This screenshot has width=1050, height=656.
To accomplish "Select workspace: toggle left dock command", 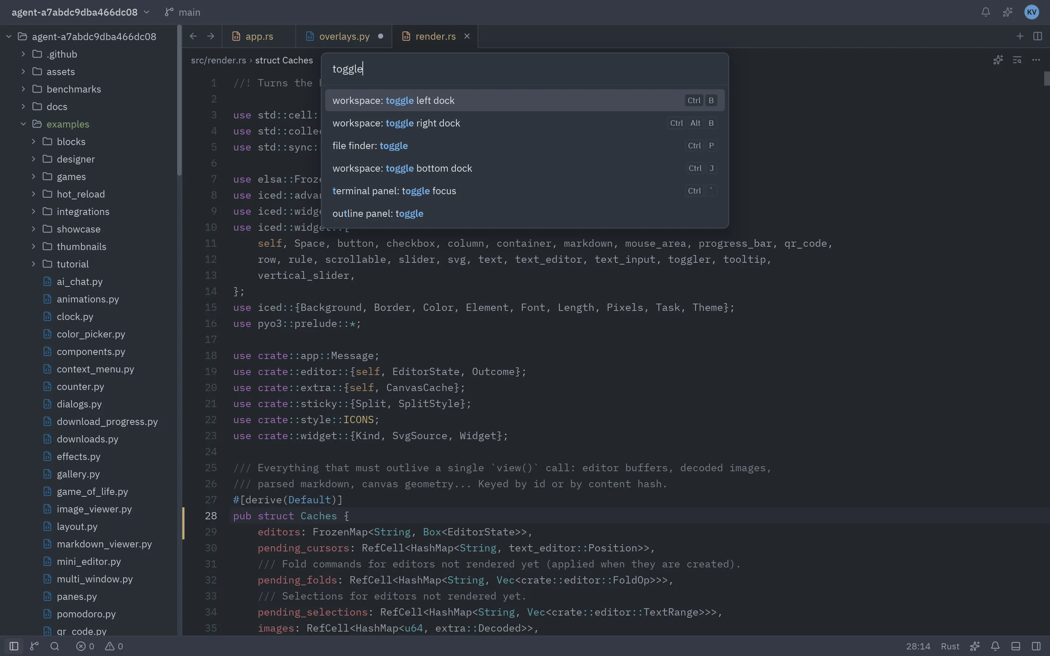I will tap(525, 100).
